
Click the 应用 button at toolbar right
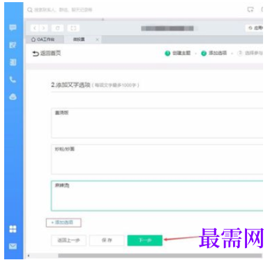point(255,28)
